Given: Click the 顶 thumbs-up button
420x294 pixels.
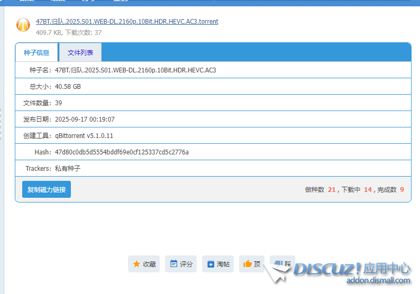Looking at the screenshot, I should click(x=251, y=264).
